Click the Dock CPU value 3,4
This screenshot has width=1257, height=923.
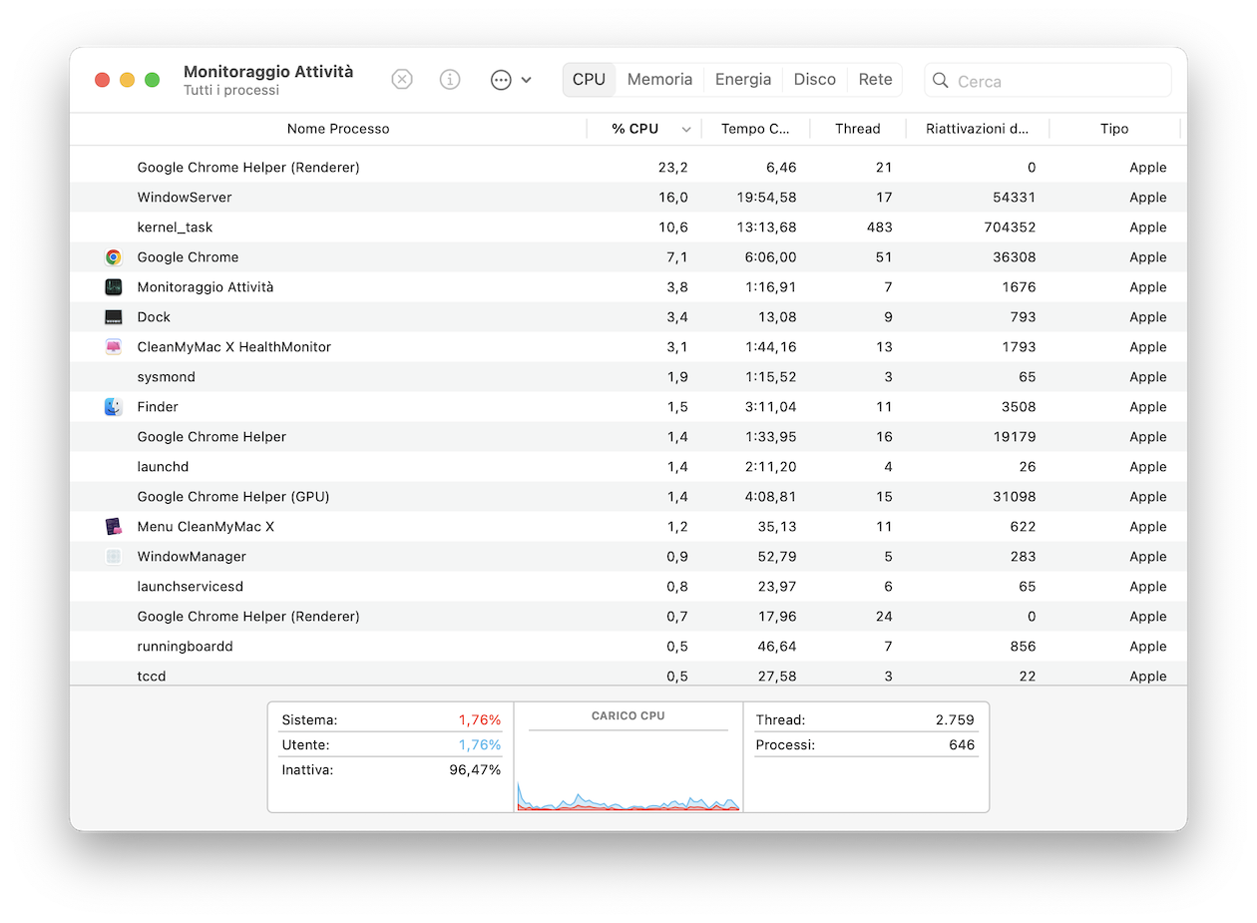[x=677, y=317]
